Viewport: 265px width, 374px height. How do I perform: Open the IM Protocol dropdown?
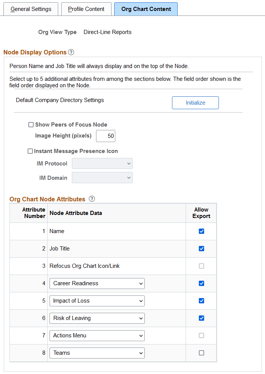(x=102, y=163)
